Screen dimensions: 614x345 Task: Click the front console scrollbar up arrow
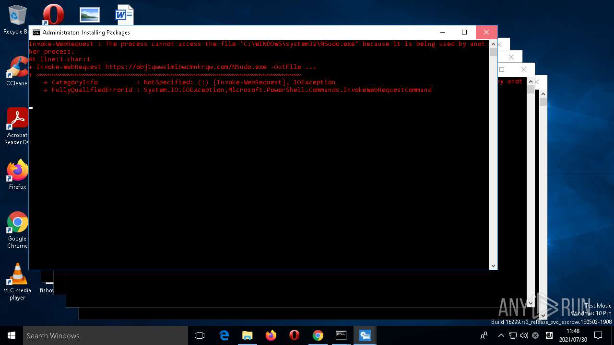click(x=493, y=44)
